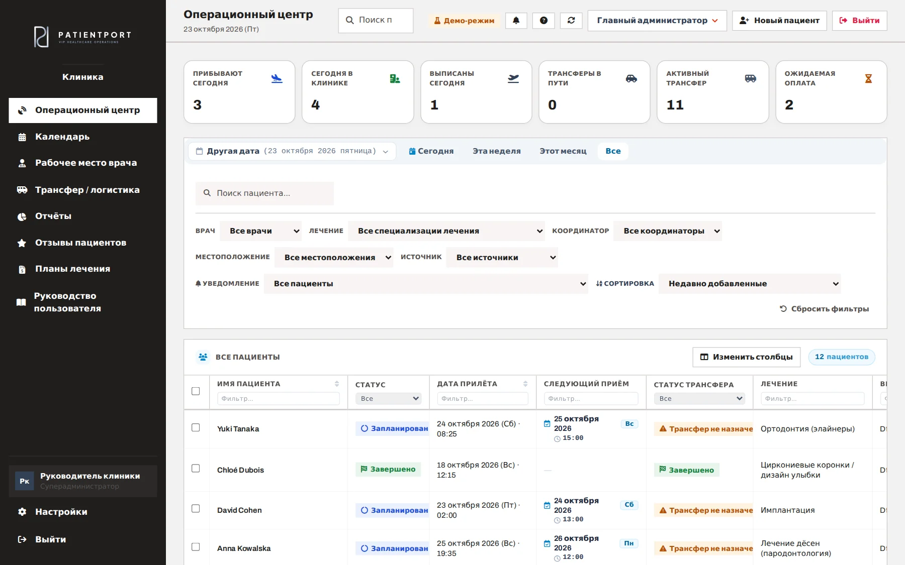Open the Другая дата date picker

coord(292,151)
